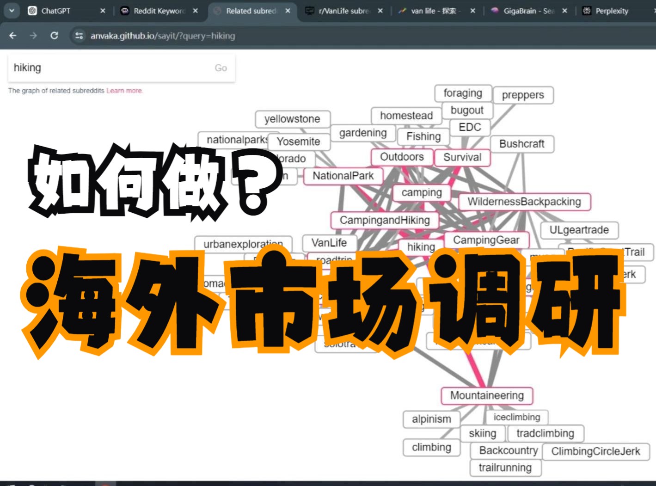Select the Backcountry subreddit node

click(x=508, y=450)
